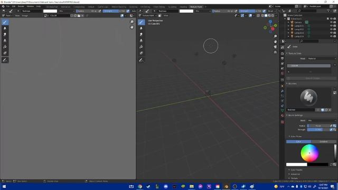Click navigation gizmo in 3D viewport
338x190 pixels.
(270, 27)
